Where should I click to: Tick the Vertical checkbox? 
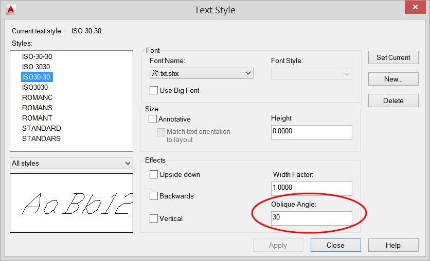(x=154, y=218)
